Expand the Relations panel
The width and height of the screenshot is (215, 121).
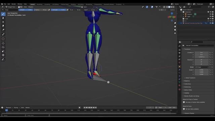[187, 81]
